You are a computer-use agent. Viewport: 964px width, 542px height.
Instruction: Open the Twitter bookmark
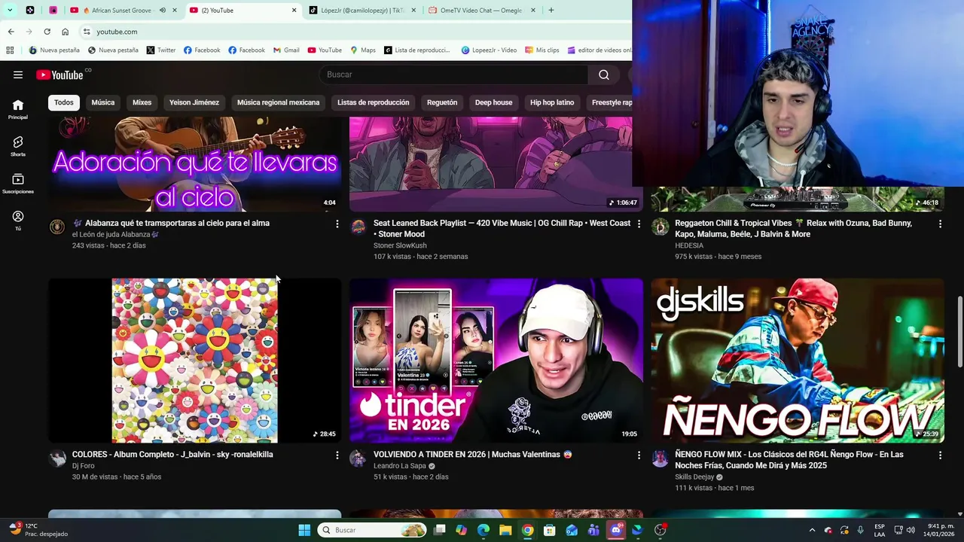(161, 50)
